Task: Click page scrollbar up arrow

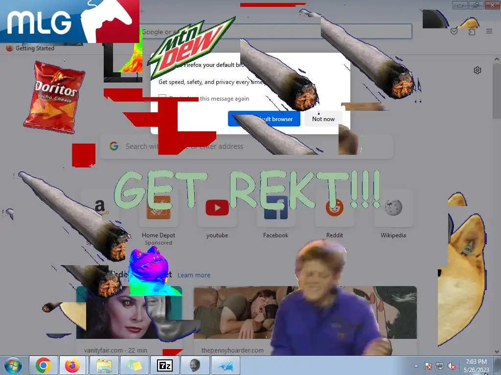Action: [497, 59]
